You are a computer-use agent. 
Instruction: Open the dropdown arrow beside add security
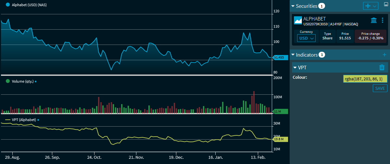point(375,6)
